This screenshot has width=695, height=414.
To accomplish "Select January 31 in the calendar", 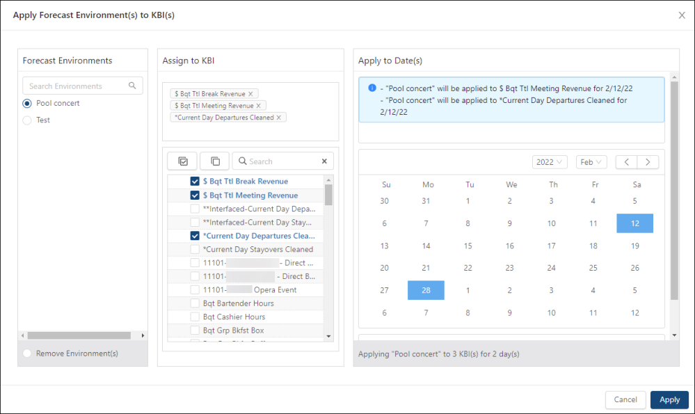I will click(x=426, y=201).
